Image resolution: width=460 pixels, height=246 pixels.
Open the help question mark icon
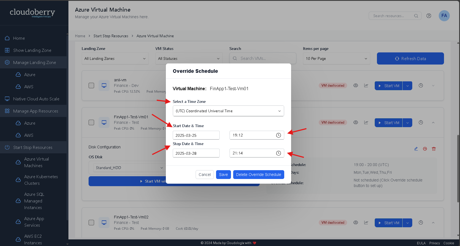pyautogui.click(x=429, y=16)
